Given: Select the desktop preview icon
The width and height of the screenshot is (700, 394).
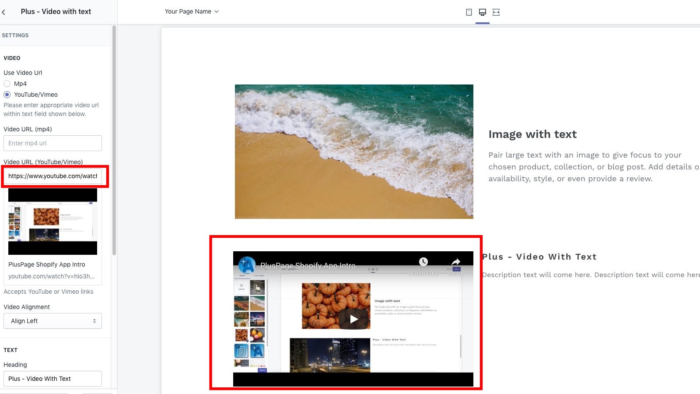Looking at the screenshot, I should pyautogui.click(x=483, y=12).
